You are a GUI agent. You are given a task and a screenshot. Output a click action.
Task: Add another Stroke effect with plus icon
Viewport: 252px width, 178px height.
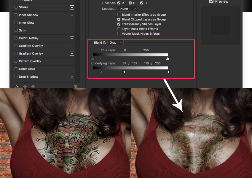click(72, 7)
